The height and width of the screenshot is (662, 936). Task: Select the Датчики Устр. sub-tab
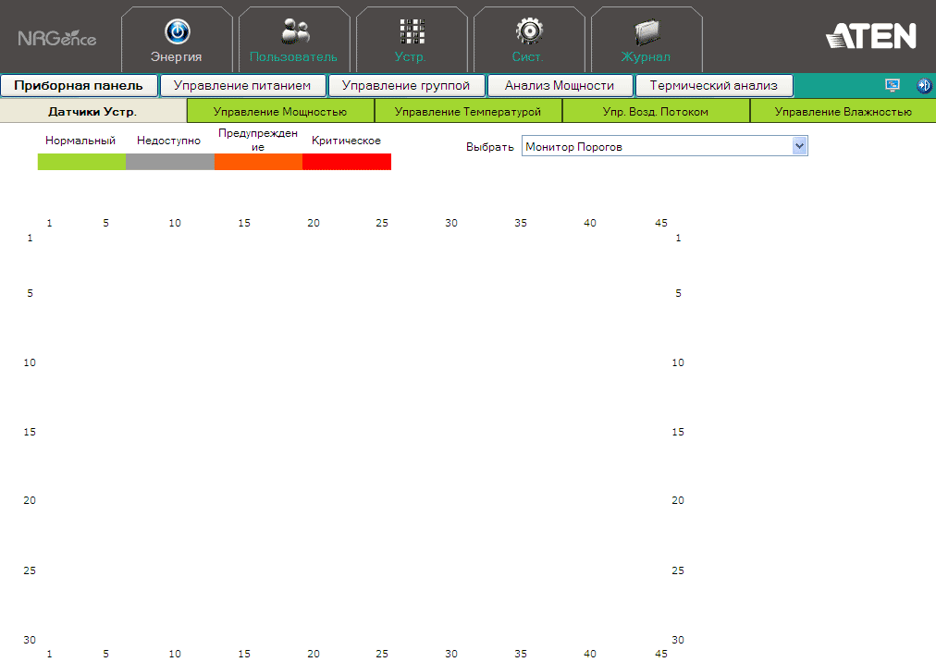pyautogui.click(x=93, y=111)
